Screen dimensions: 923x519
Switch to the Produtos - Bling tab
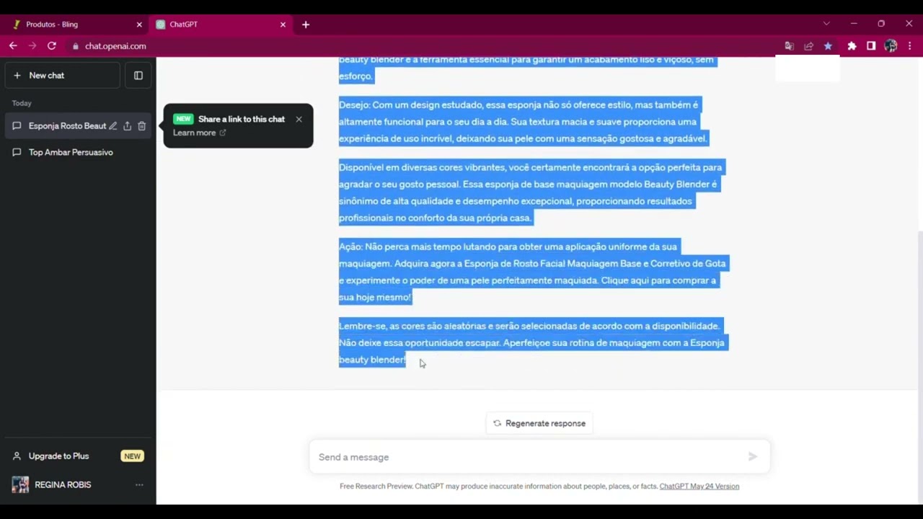51,24
